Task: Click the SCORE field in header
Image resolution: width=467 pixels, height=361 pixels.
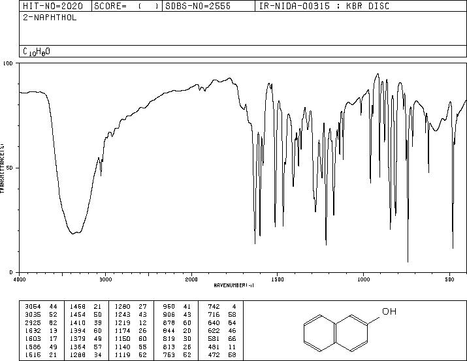Action: tap(127, 6)
